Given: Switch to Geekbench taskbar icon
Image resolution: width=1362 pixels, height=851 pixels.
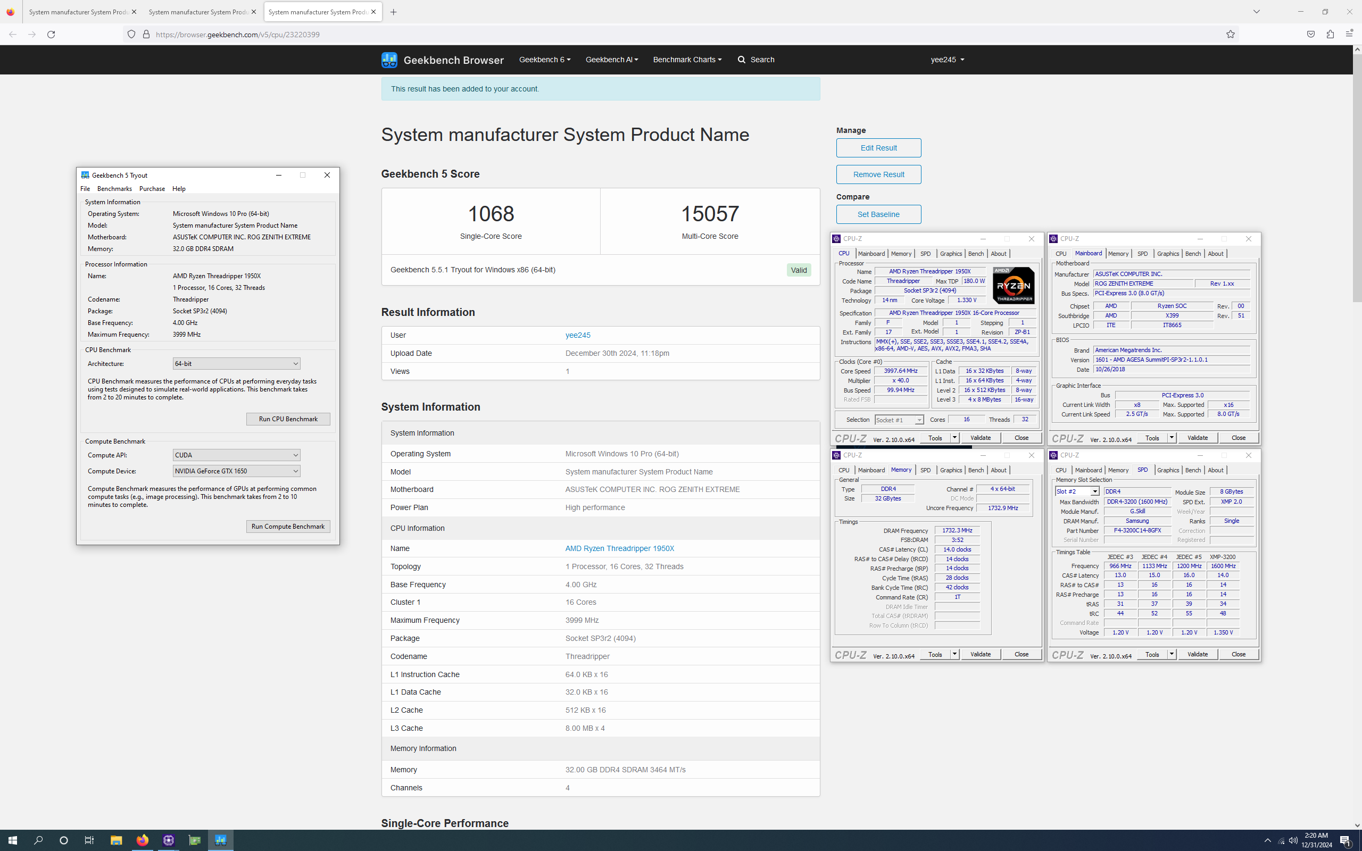Looking at the screenshot, I should coord(221,840).
